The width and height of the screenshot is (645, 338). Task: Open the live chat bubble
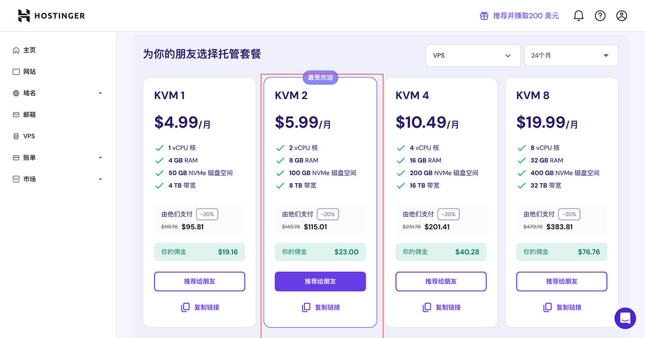pyautogui.click(x=625, y=318)
